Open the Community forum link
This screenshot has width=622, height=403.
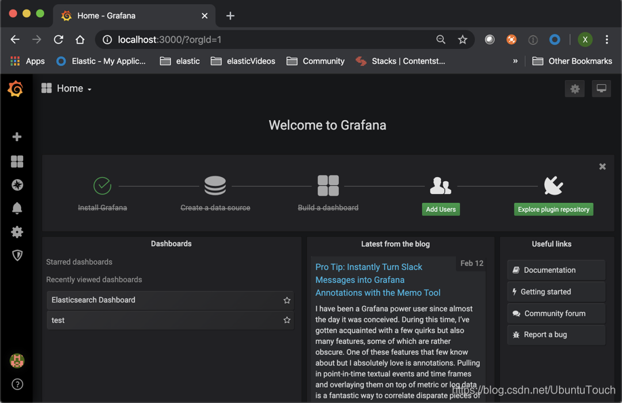point(556,313)
